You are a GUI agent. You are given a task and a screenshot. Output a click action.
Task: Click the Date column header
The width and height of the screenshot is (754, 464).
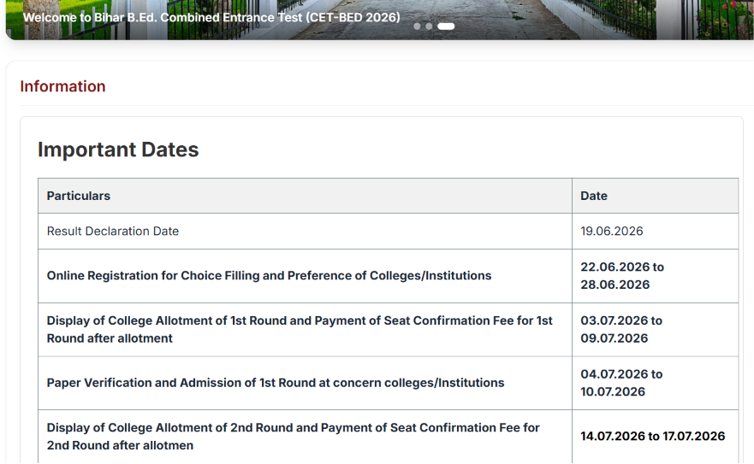[594, 196]
